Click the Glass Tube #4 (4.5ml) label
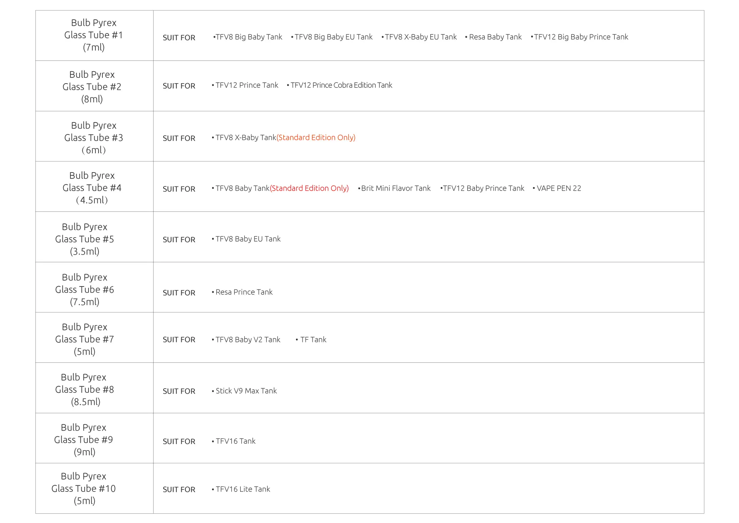 pos(92,188)
